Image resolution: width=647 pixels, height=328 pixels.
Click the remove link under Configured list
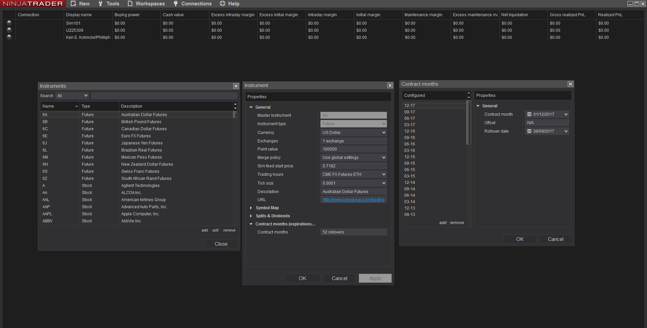(x=457, y=223)
